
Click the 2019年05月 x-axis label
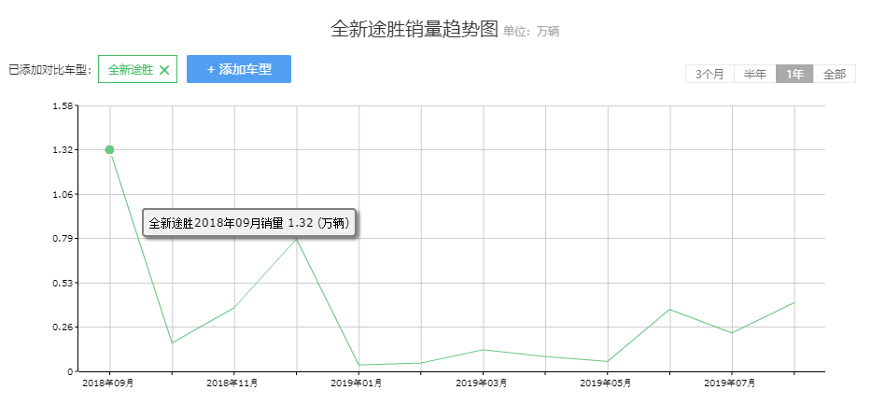click(x=606, y=383)
